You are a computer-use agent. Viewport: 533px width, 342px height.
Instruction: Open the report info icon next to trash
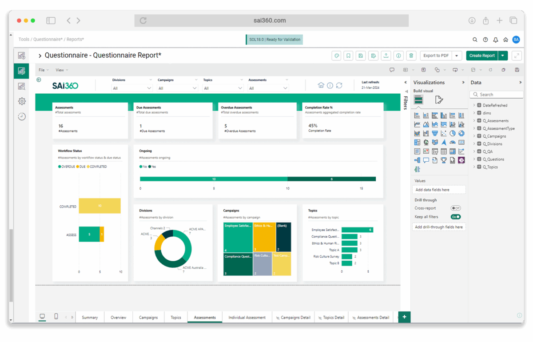click(399, 56)
